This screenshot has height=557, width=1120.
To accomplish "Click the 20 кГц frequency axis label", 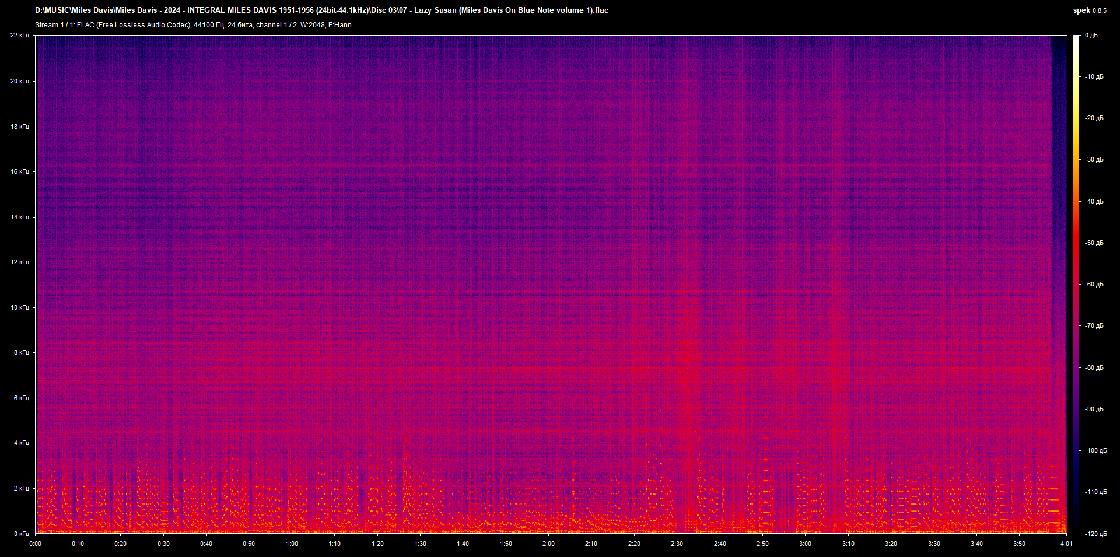I will click(20, 81).
